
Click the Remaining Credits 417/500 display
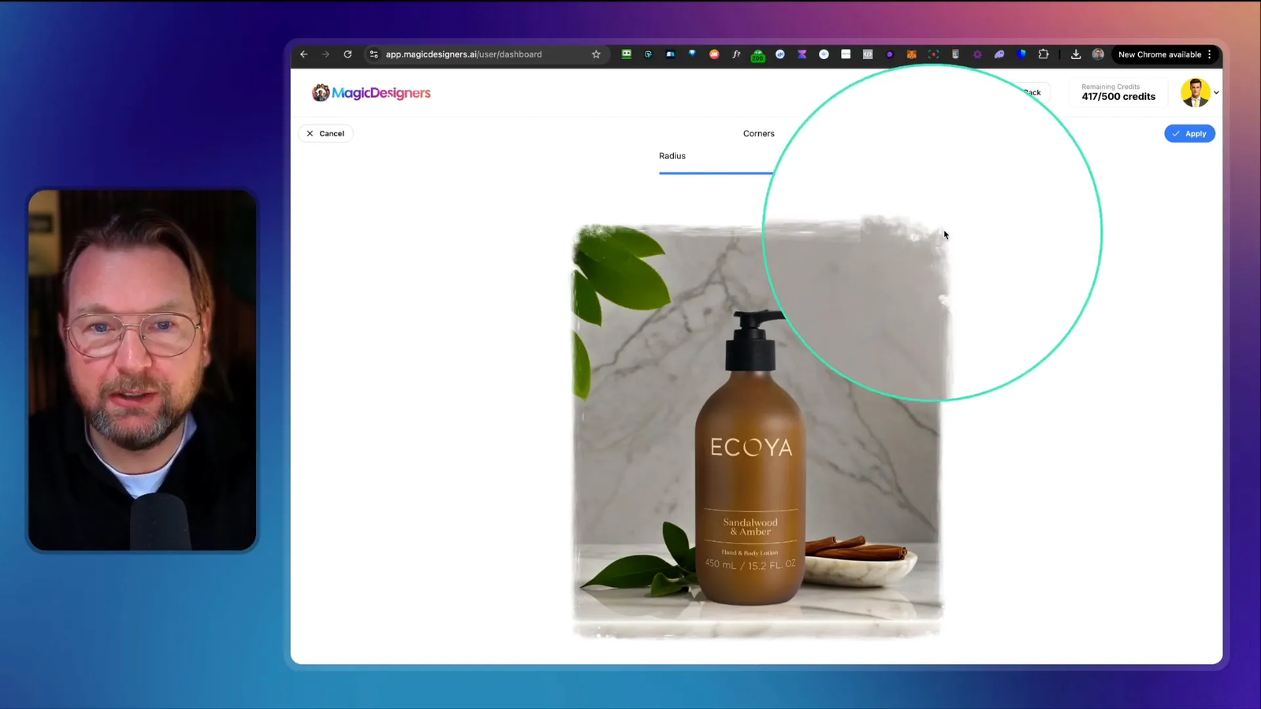(x=1118, y=93)
